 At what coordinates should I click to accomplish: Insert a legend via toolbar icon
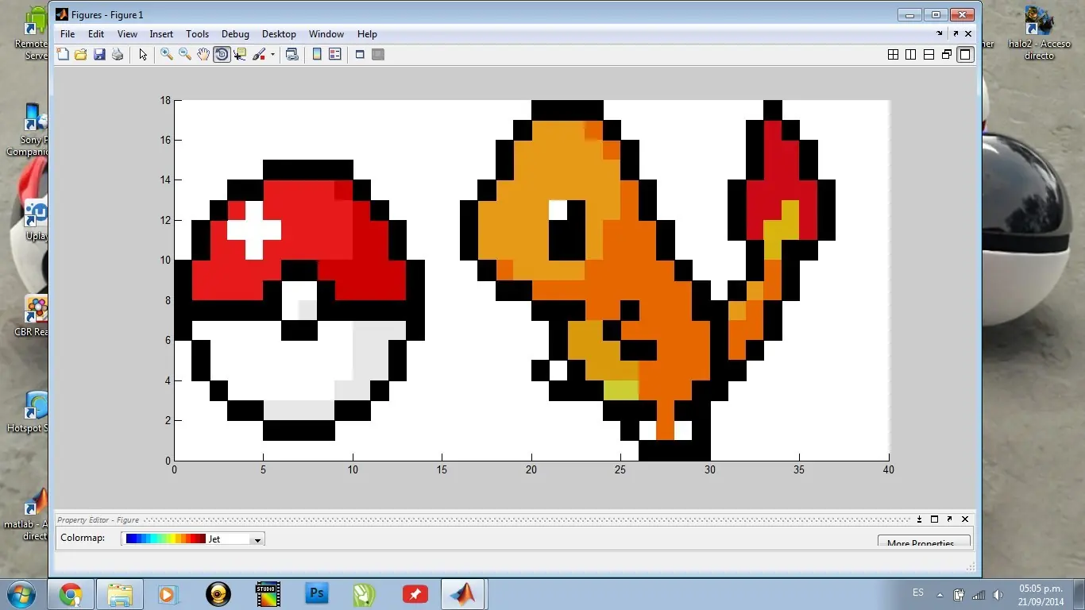pyautogui.click(x=334, y=55)
